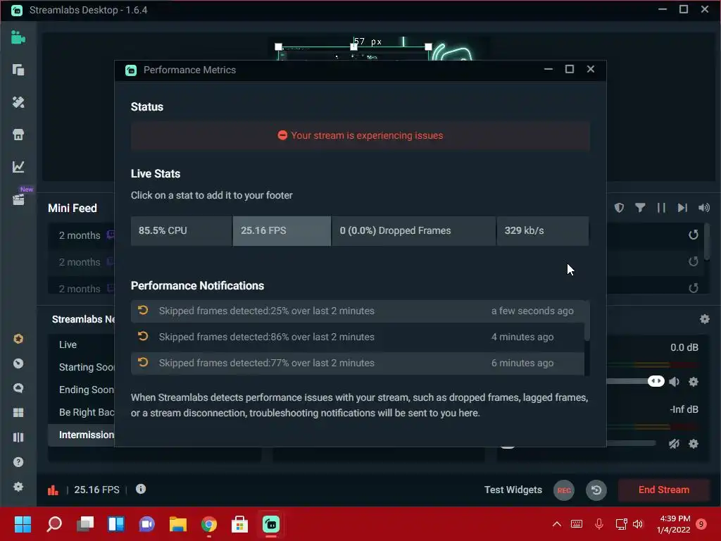Skip the current alert in Mini Feed
Viewport: 721px width, 541px height.
tap(682, 208)
